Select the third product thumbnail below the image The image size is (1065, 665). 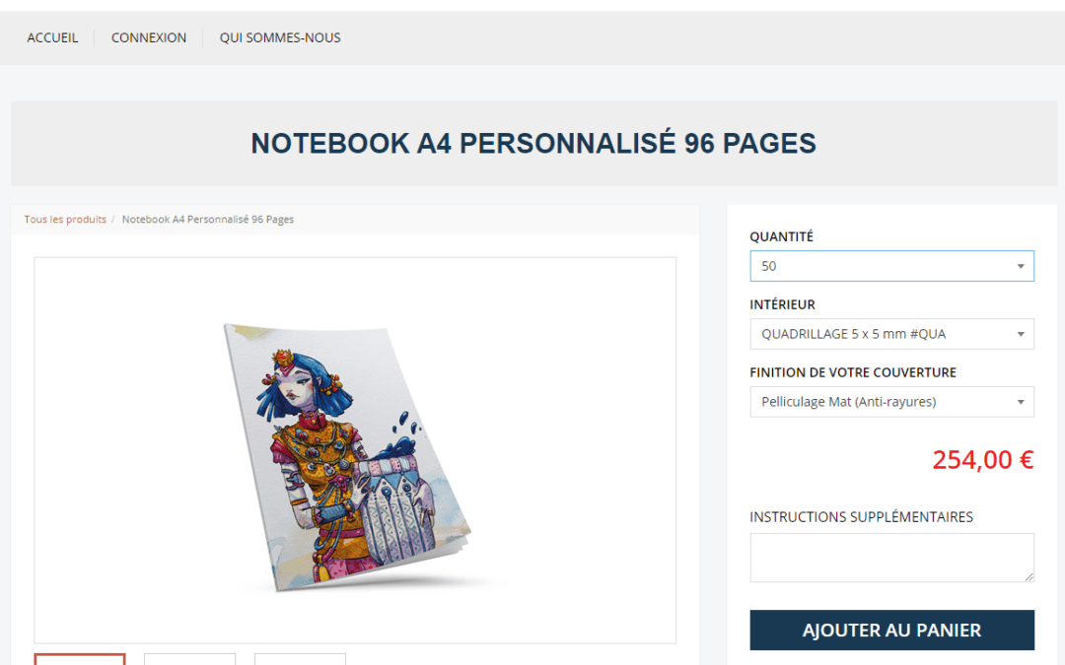coord(300,659)
